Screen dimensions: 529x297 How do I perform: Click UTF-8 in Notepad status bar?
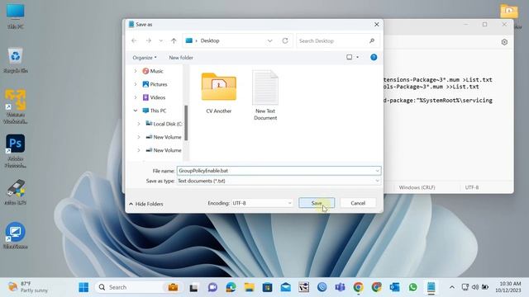[472, 187]
